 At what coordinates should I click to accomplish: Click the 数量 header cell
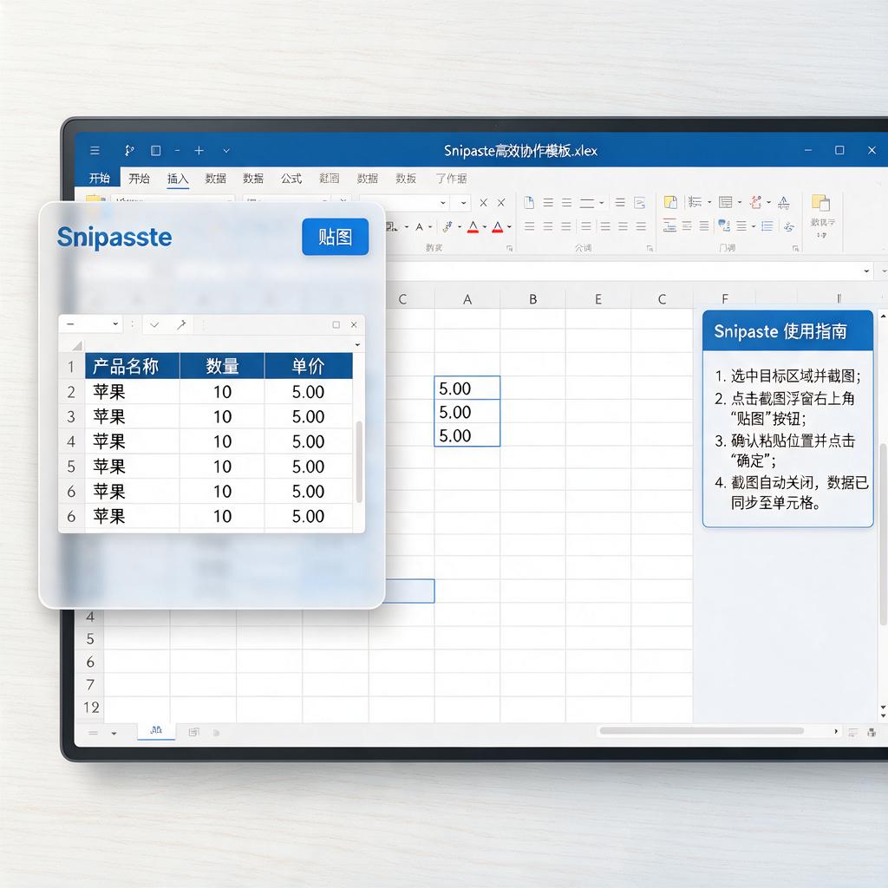(x=222, y=366)
